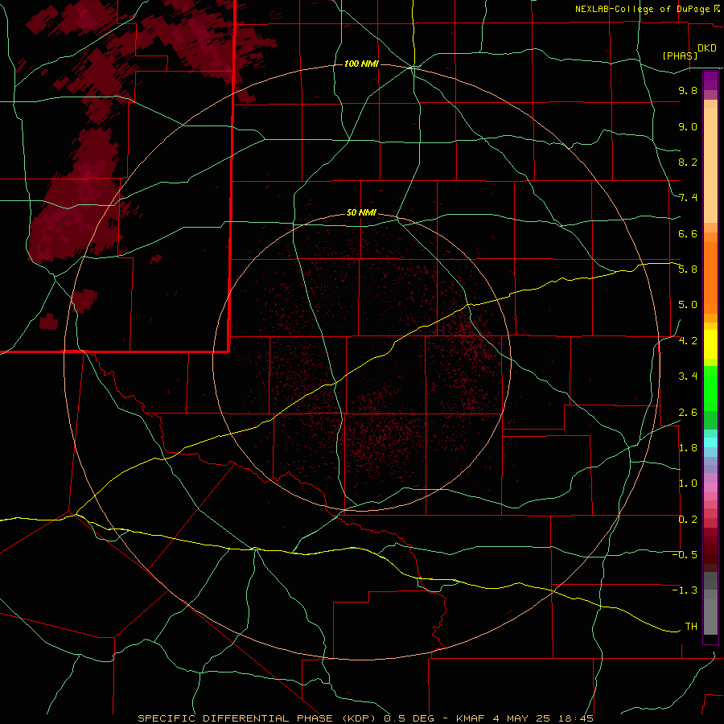Click the 5.8 scale value
The width and height of the screenshot is (724, 724).
point(688,269)
